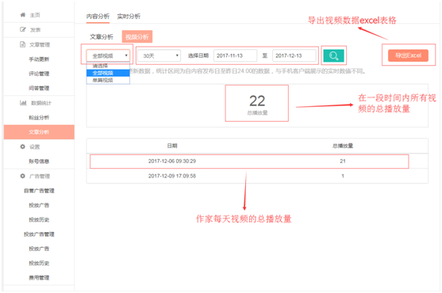Viewport: 442px width, 293px height.
Task: Click the date cell 2017-12-06 09:30:29
Action: (172, 161)
